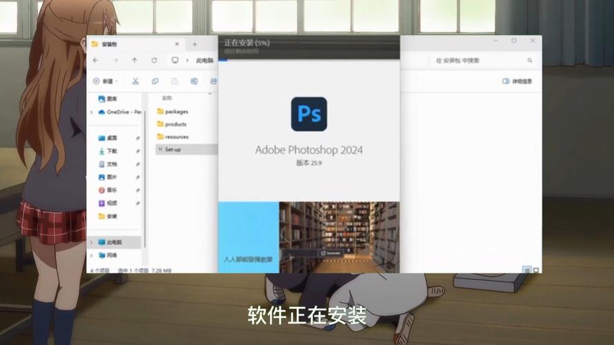This screenshot has height=345, width=614.
Task: Select the Set-up file
Action: point(187,149)
